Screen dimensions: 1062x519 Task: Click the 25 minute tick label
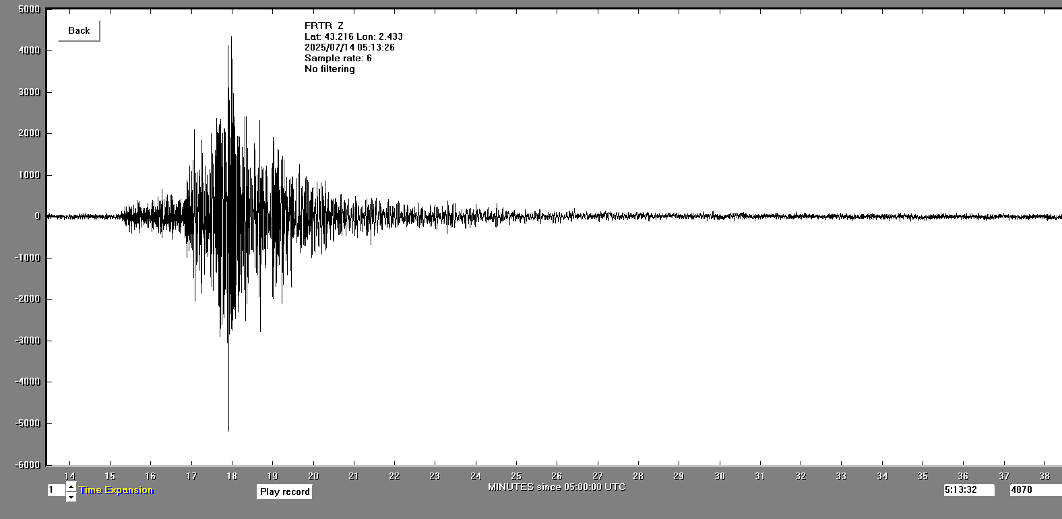[x=516, y=476]
